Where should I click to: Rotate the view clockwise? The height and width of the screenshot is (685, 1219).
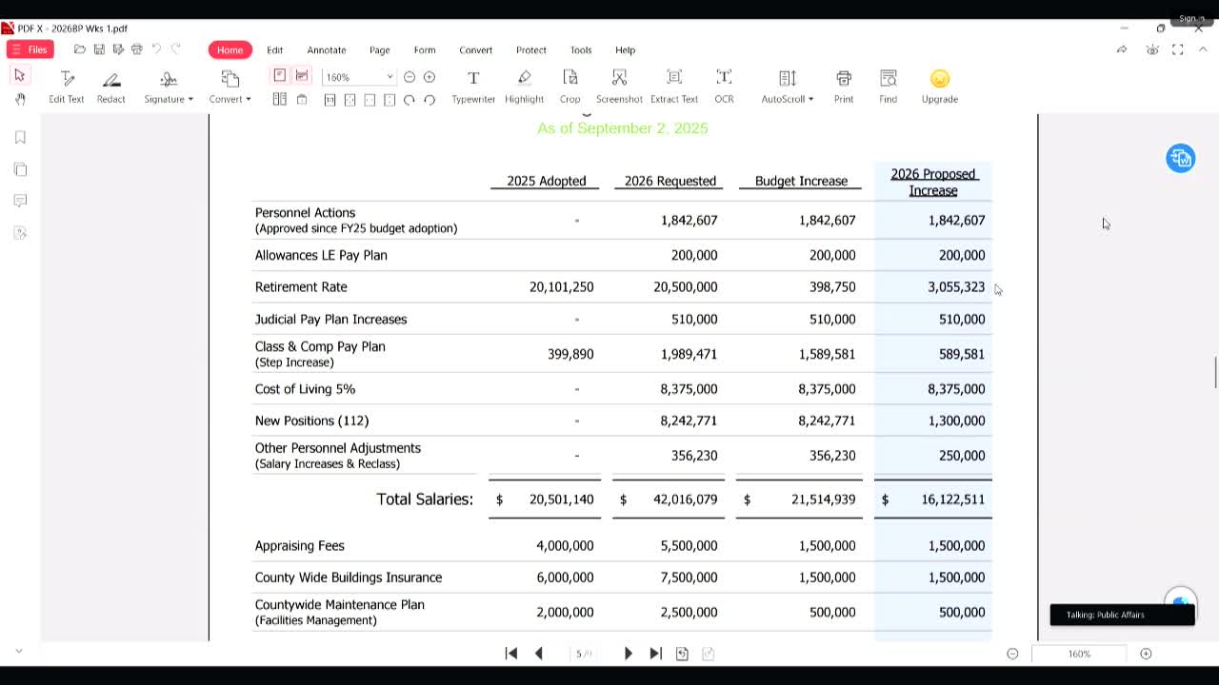410,100
